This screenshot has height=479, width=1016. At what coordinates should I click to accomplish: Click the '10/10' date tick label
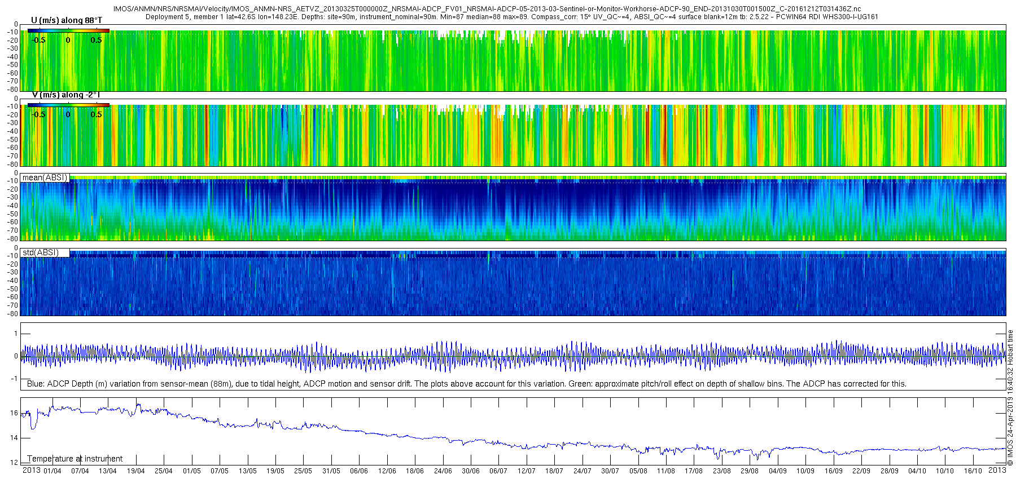(x=945, y=471)
